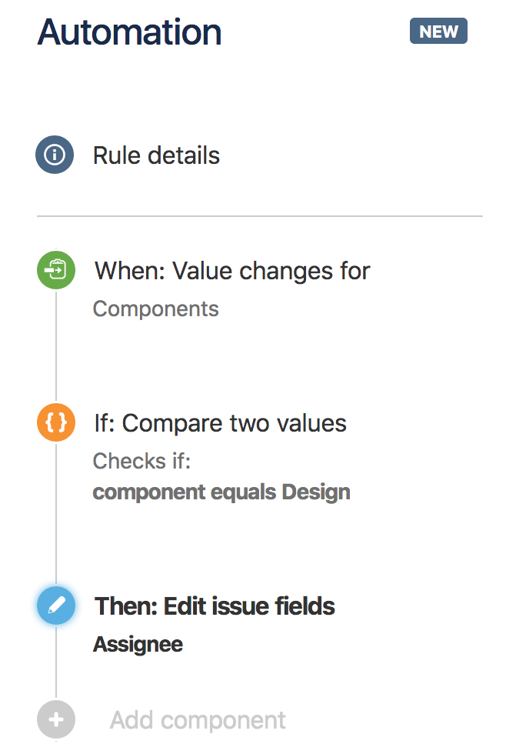Click the NEW badge
The height and width of the screenshot is (754, 506).
(x=438, y=31)
